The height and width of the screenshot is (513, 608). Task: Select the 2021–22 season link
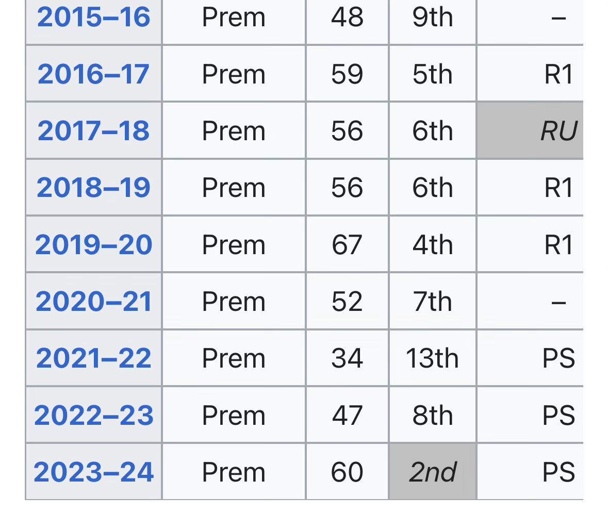point(94,358)
